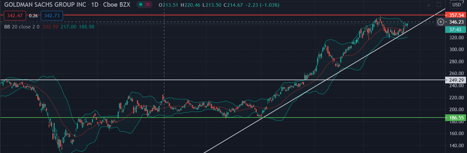Click the 220.00 price axis label

[456, 97]
